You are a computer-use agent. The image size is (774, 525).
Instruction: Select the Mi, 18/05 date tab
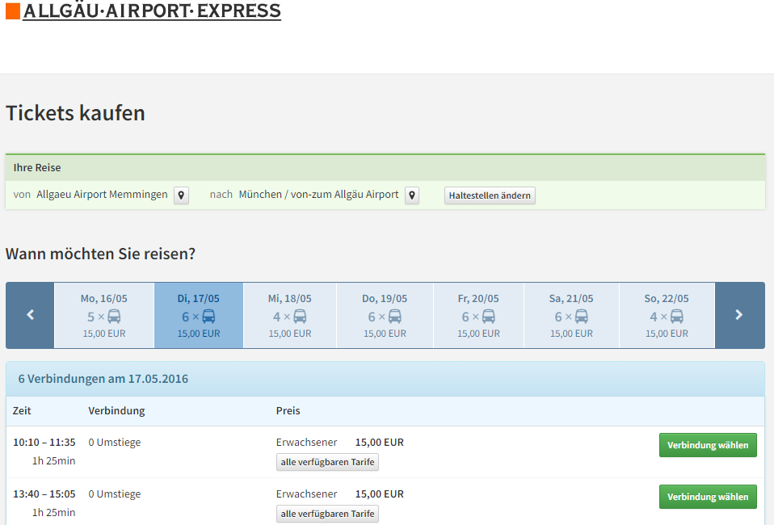pos(290,315)
